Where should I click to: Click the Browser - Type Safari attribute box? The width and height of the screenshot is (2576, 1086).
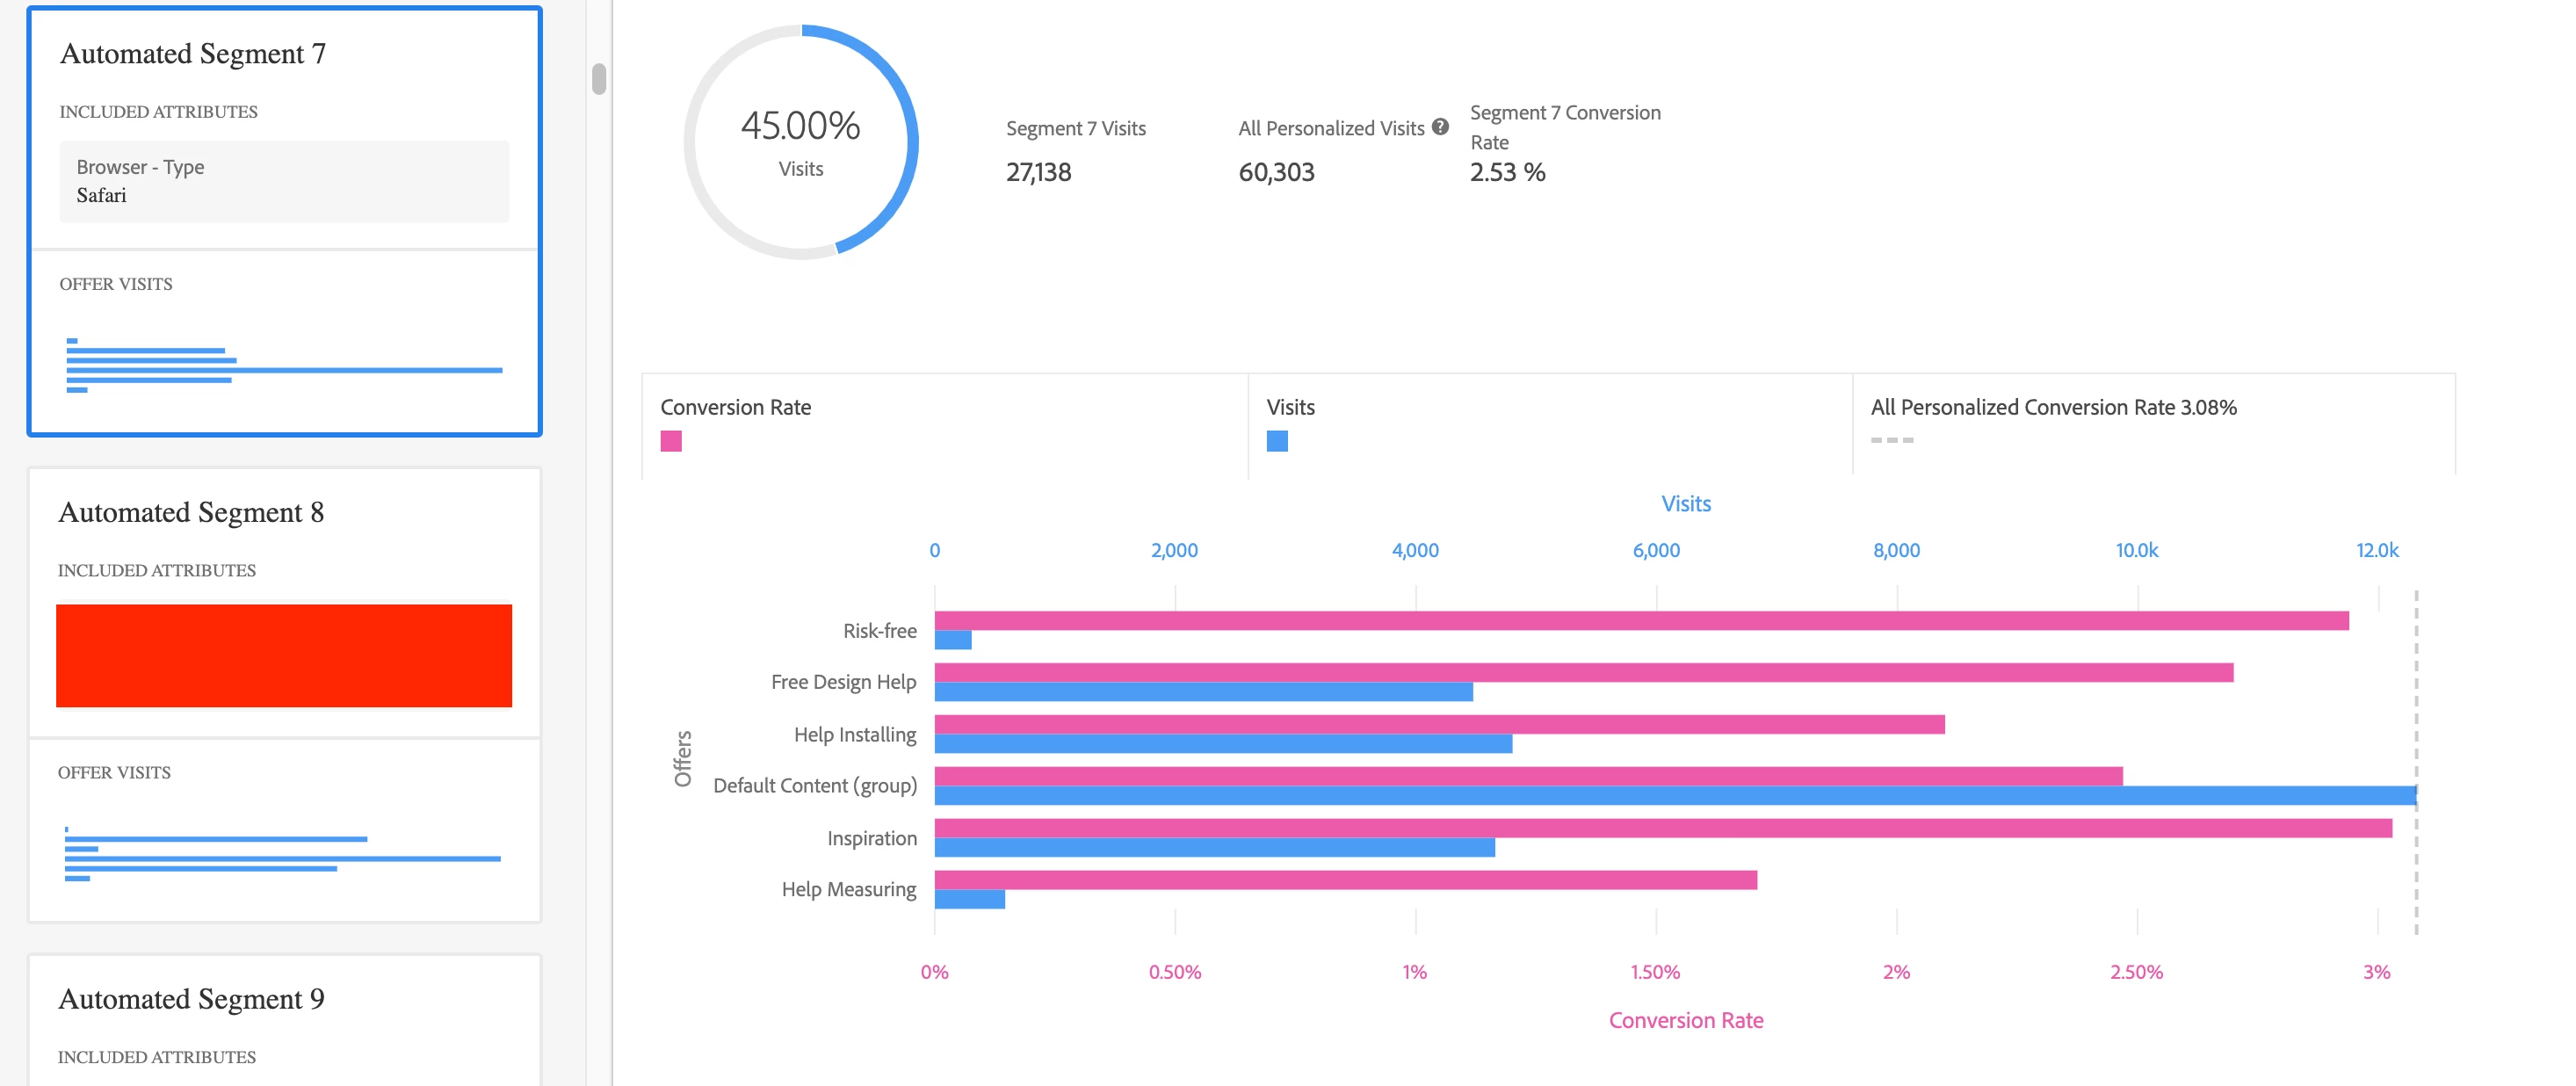[284, 181]
